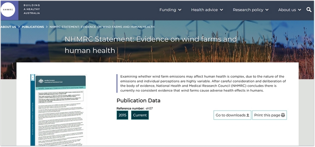Expand the Funding dropdown chevron
315x147 pixels.
coord(180,10)
